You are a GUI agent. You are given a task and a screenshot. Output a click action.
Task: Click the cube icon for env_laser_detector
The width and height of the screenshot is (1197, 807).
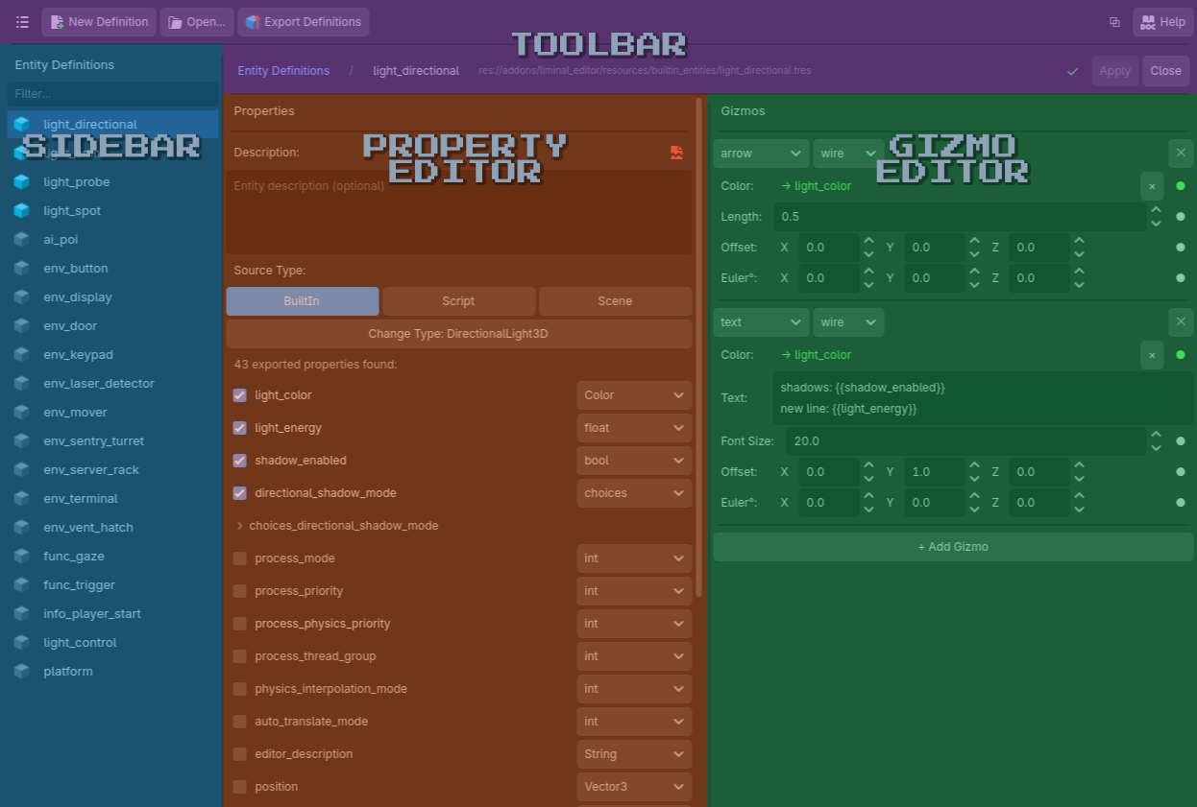coord(21,384)
